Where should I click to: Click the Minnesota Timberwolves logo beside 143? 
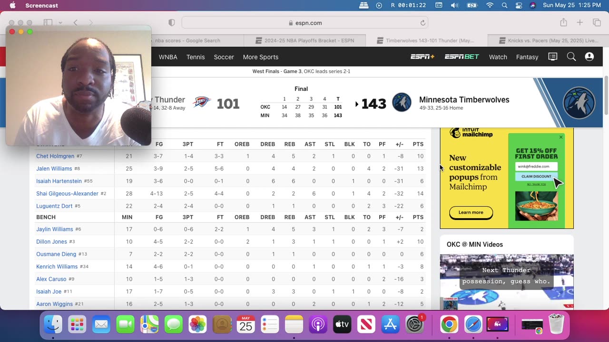pos(402,103)
